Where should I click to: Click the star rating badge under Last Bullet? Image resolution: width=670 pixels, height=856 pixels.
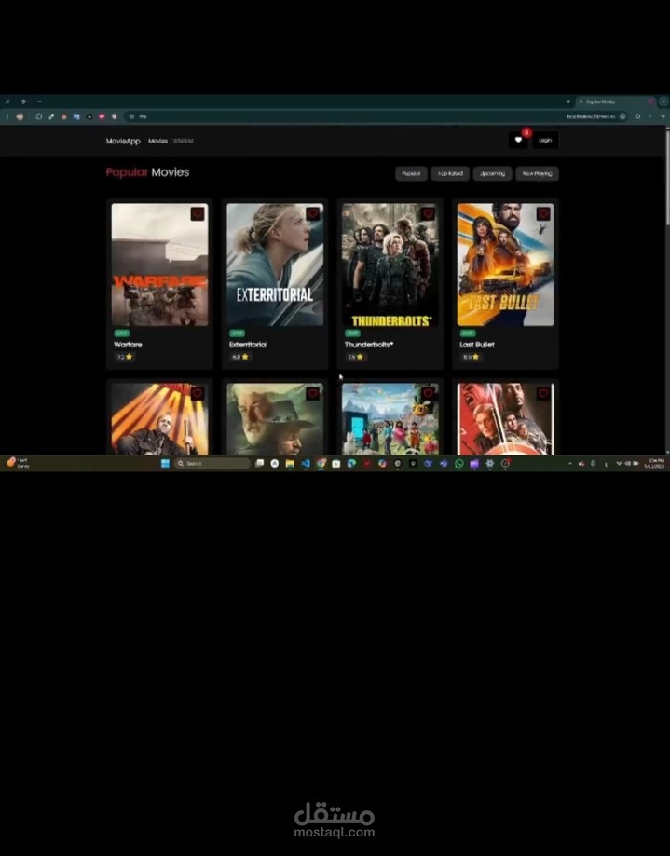pos(471,357)
